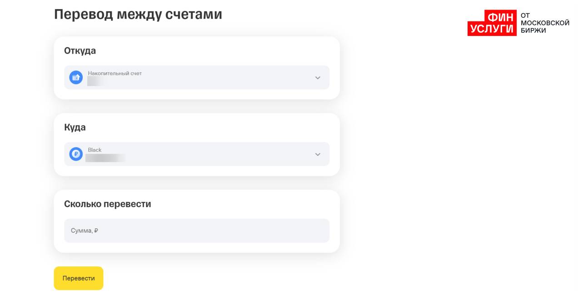Screen dimensions: 578x295
Task: Click the blue savings account wallet icon
Action: pos(76,77)
